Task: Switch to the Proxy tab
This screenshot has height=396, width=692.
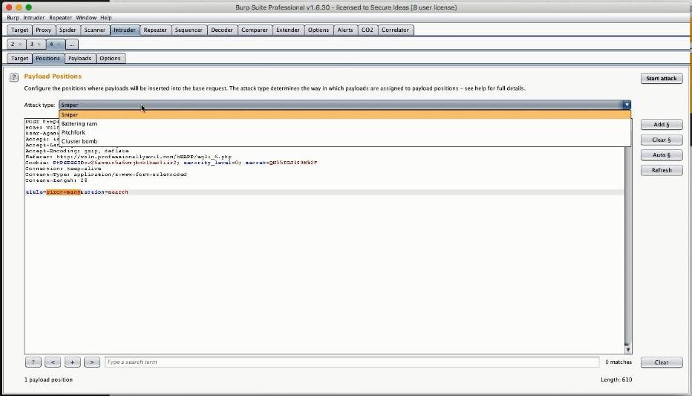Action: [43, 30]
